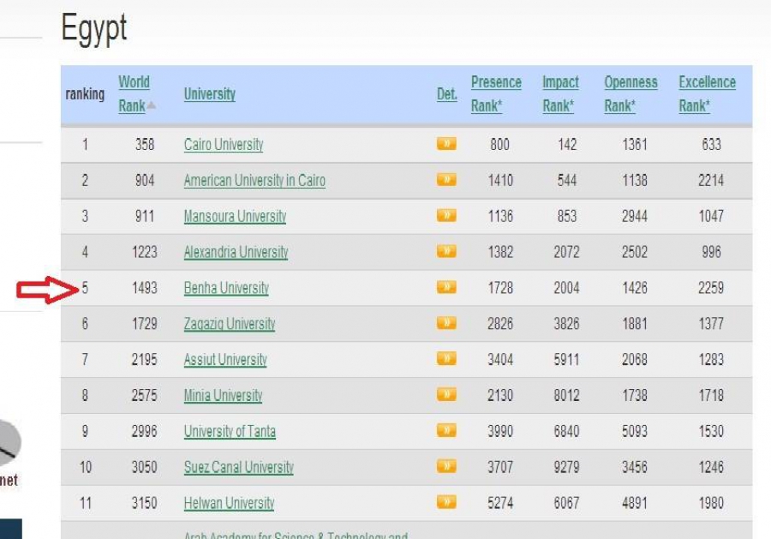Open the Zagazig University link

(230, 324)
